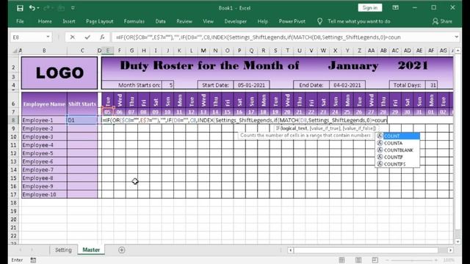Click the Sign in button
Image resolution: width=470 pixels, height=264 pixels.
pyautogui.click(x=370, y=8)
